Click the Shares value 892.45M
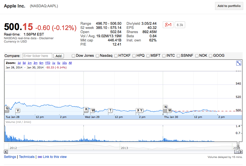 149,32
